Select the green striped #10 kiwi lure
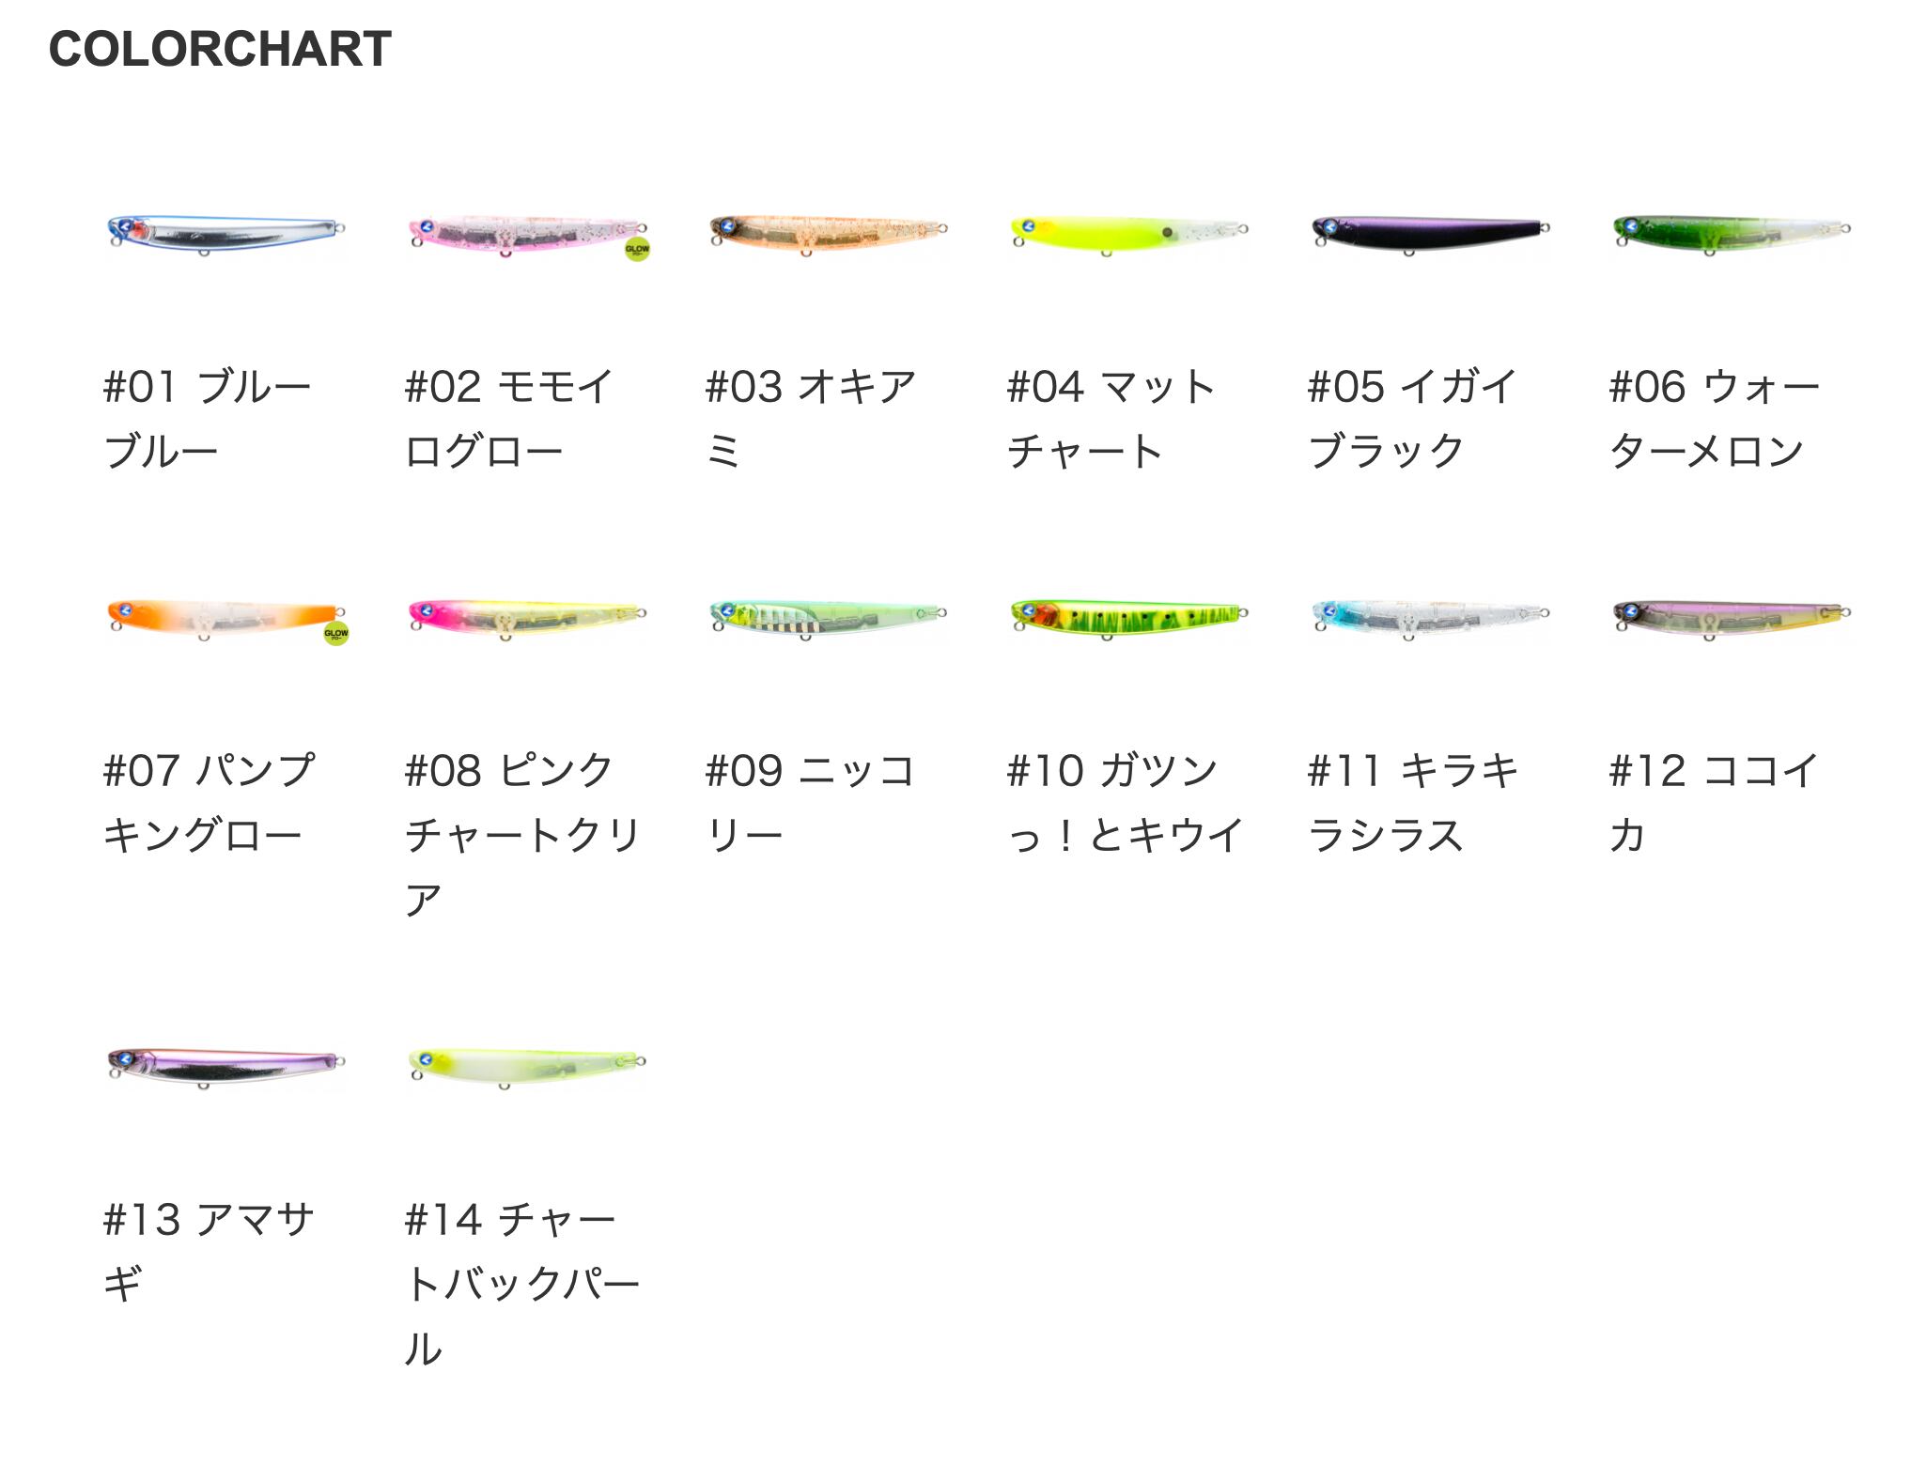Viewport: 1911px width, 1465px height. (1127, 617)
